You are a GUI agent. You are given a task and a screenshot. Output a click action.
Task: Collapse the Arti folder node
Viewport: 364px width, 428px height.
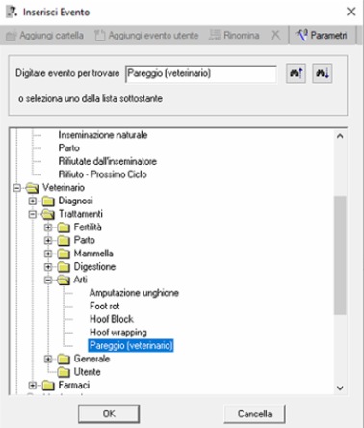pyautogui.click(x=48, y=280)
